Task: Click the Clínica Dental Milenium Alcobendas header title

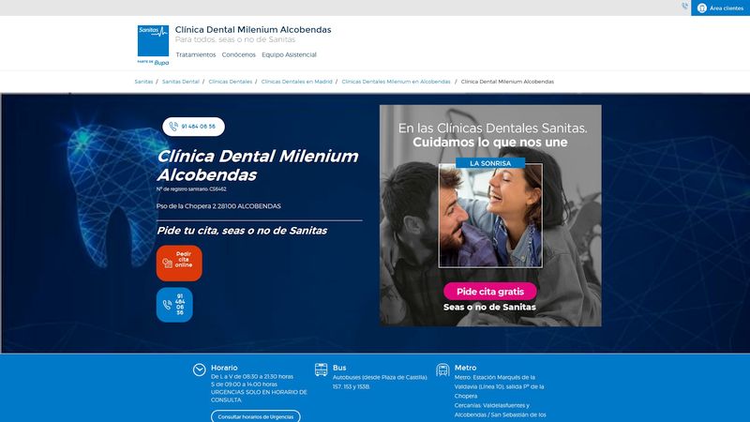Action: tap(253, 30)
